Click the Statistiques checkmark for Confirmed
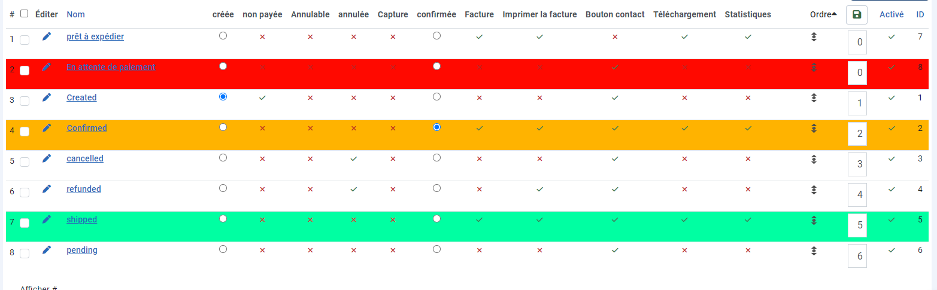This screenshot has width=937, height=290. (x=748, y=128)
